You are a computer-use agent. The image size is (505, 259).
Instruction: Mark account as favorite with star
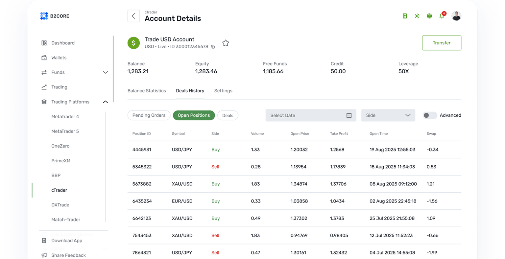[x=226, y=43]
